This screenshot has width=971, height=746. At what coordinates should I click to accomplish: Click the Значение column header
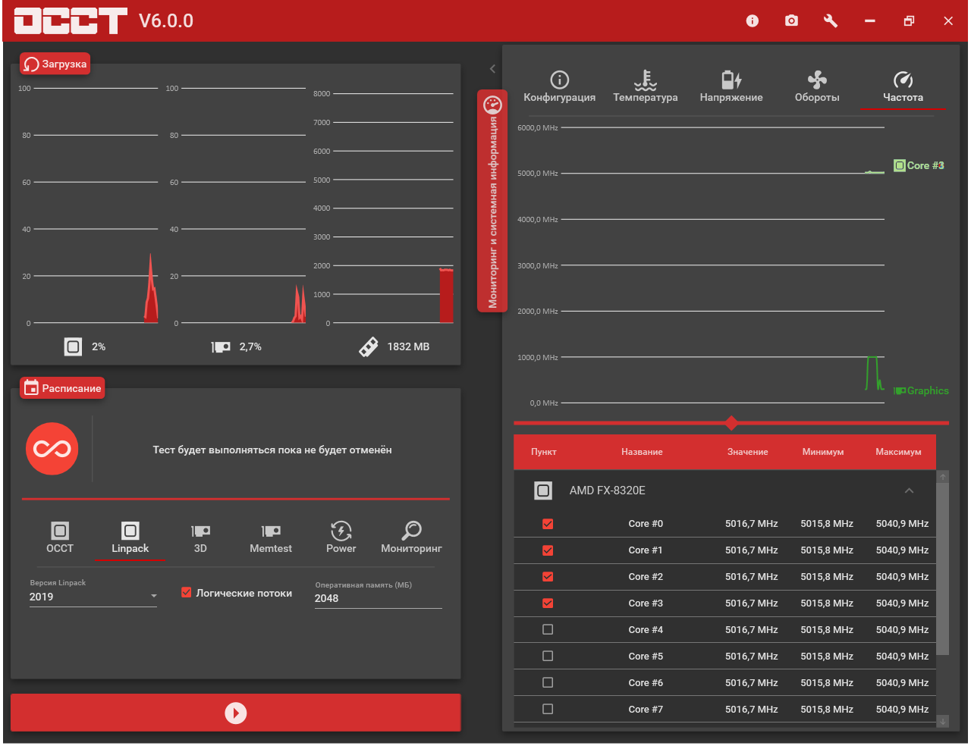(747, 452)
